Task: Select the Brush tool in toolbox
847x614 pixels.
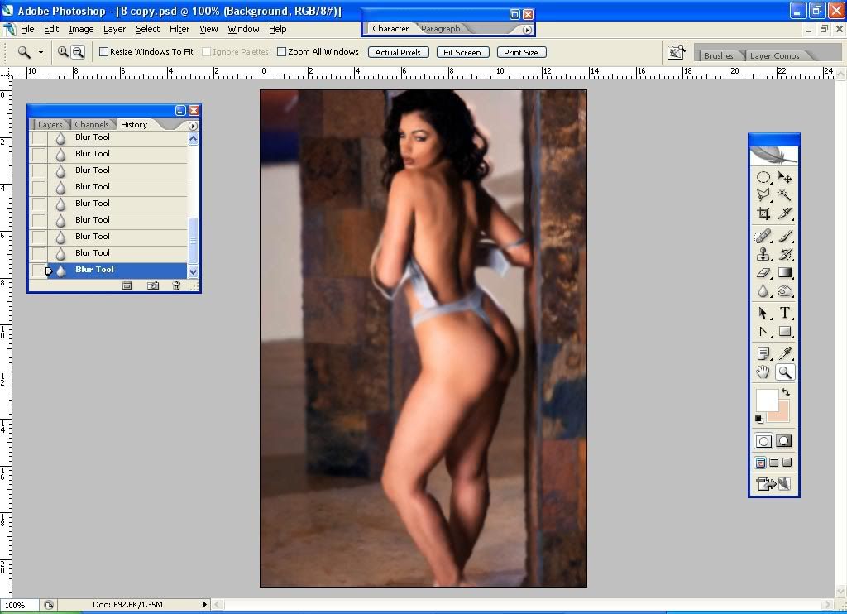Action: 784,236
